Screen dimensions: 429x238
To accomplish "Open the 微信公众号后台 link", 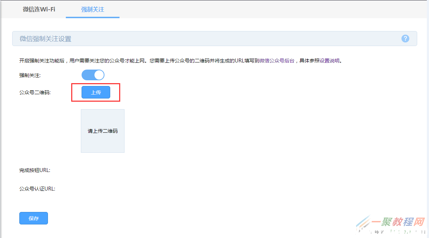I will pyautogui.click(x=277, y=61).
